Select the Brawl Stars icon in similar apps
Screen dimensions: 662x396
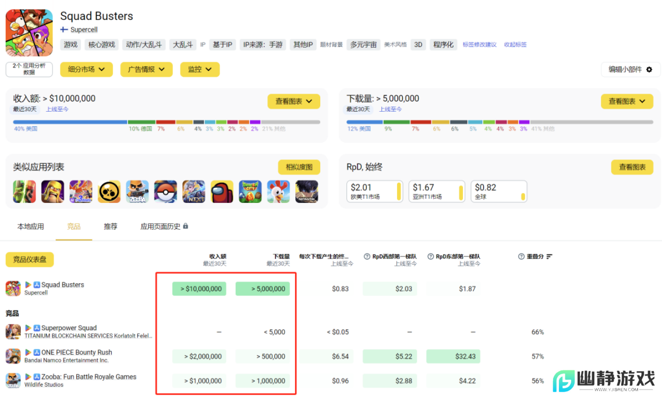tap(110, 192)
